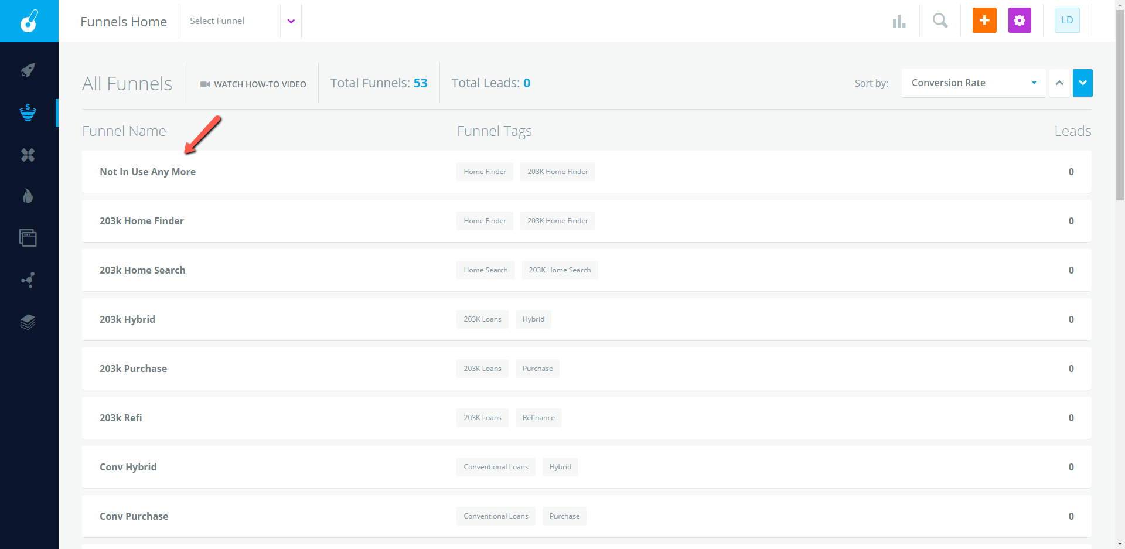
Task: Open the LD user profile avatar
Action: click(x=1067, y=21)
